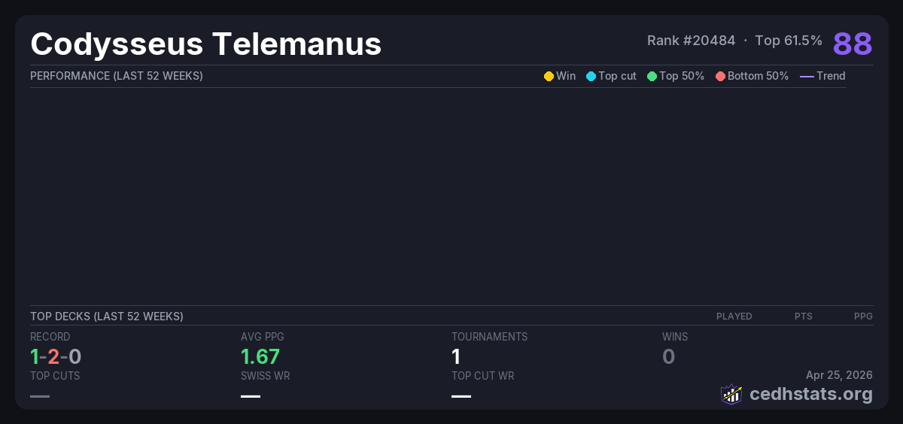Click the player name Codysseus Telemanus
The height and width of the screenshot is (424, 903).
[x=206, y=44]
